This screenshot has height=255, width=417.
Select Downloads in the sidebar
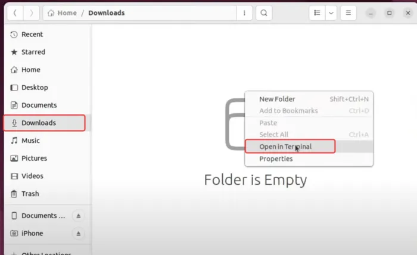(47, 123)
